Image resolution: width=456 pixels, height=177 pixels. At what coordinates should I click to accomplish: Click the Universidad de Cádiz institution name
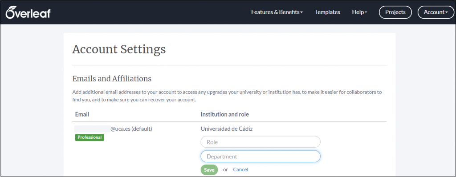click(x=227, y=129)
